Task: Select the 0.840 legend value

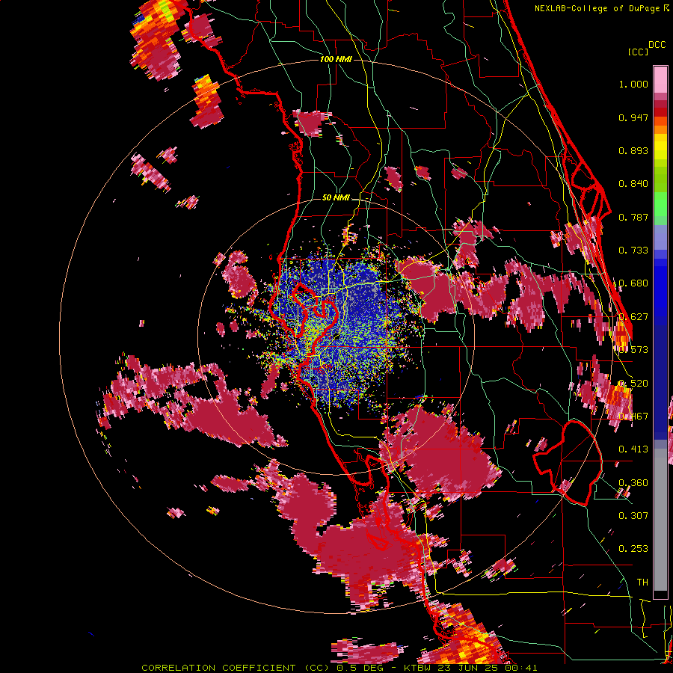Action: pos(633,184)
